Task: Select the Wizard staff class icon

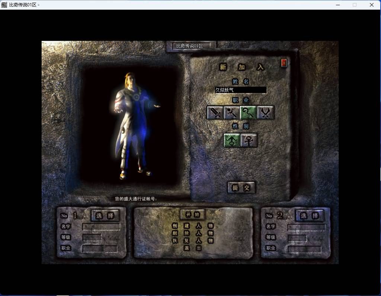Action: coord(231,113)
